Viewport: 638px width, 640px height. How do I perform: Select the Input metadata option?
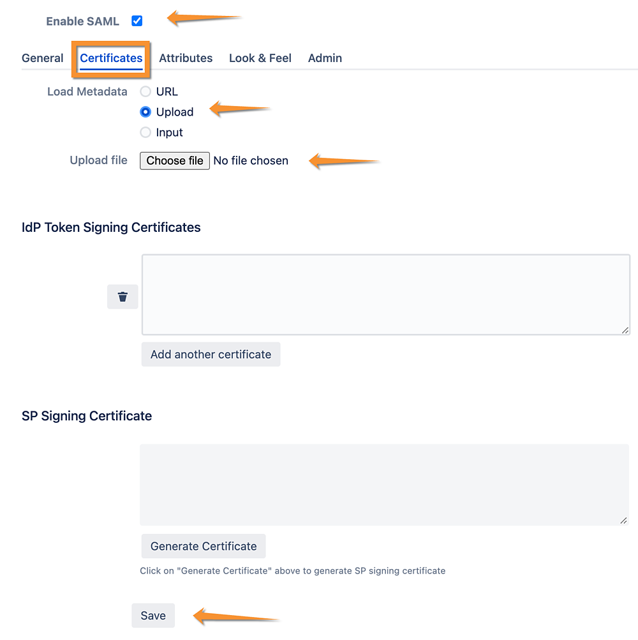click(x=145, y=132)
